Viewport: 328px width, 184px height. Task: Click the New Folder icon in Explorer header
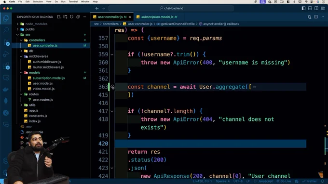coord(65,17)
